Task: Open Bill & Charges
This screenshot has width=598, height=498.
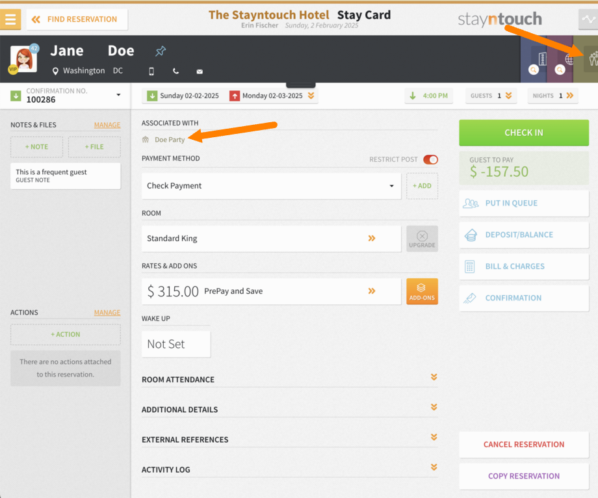Action: pyautogui.click(x=524, y=267)
